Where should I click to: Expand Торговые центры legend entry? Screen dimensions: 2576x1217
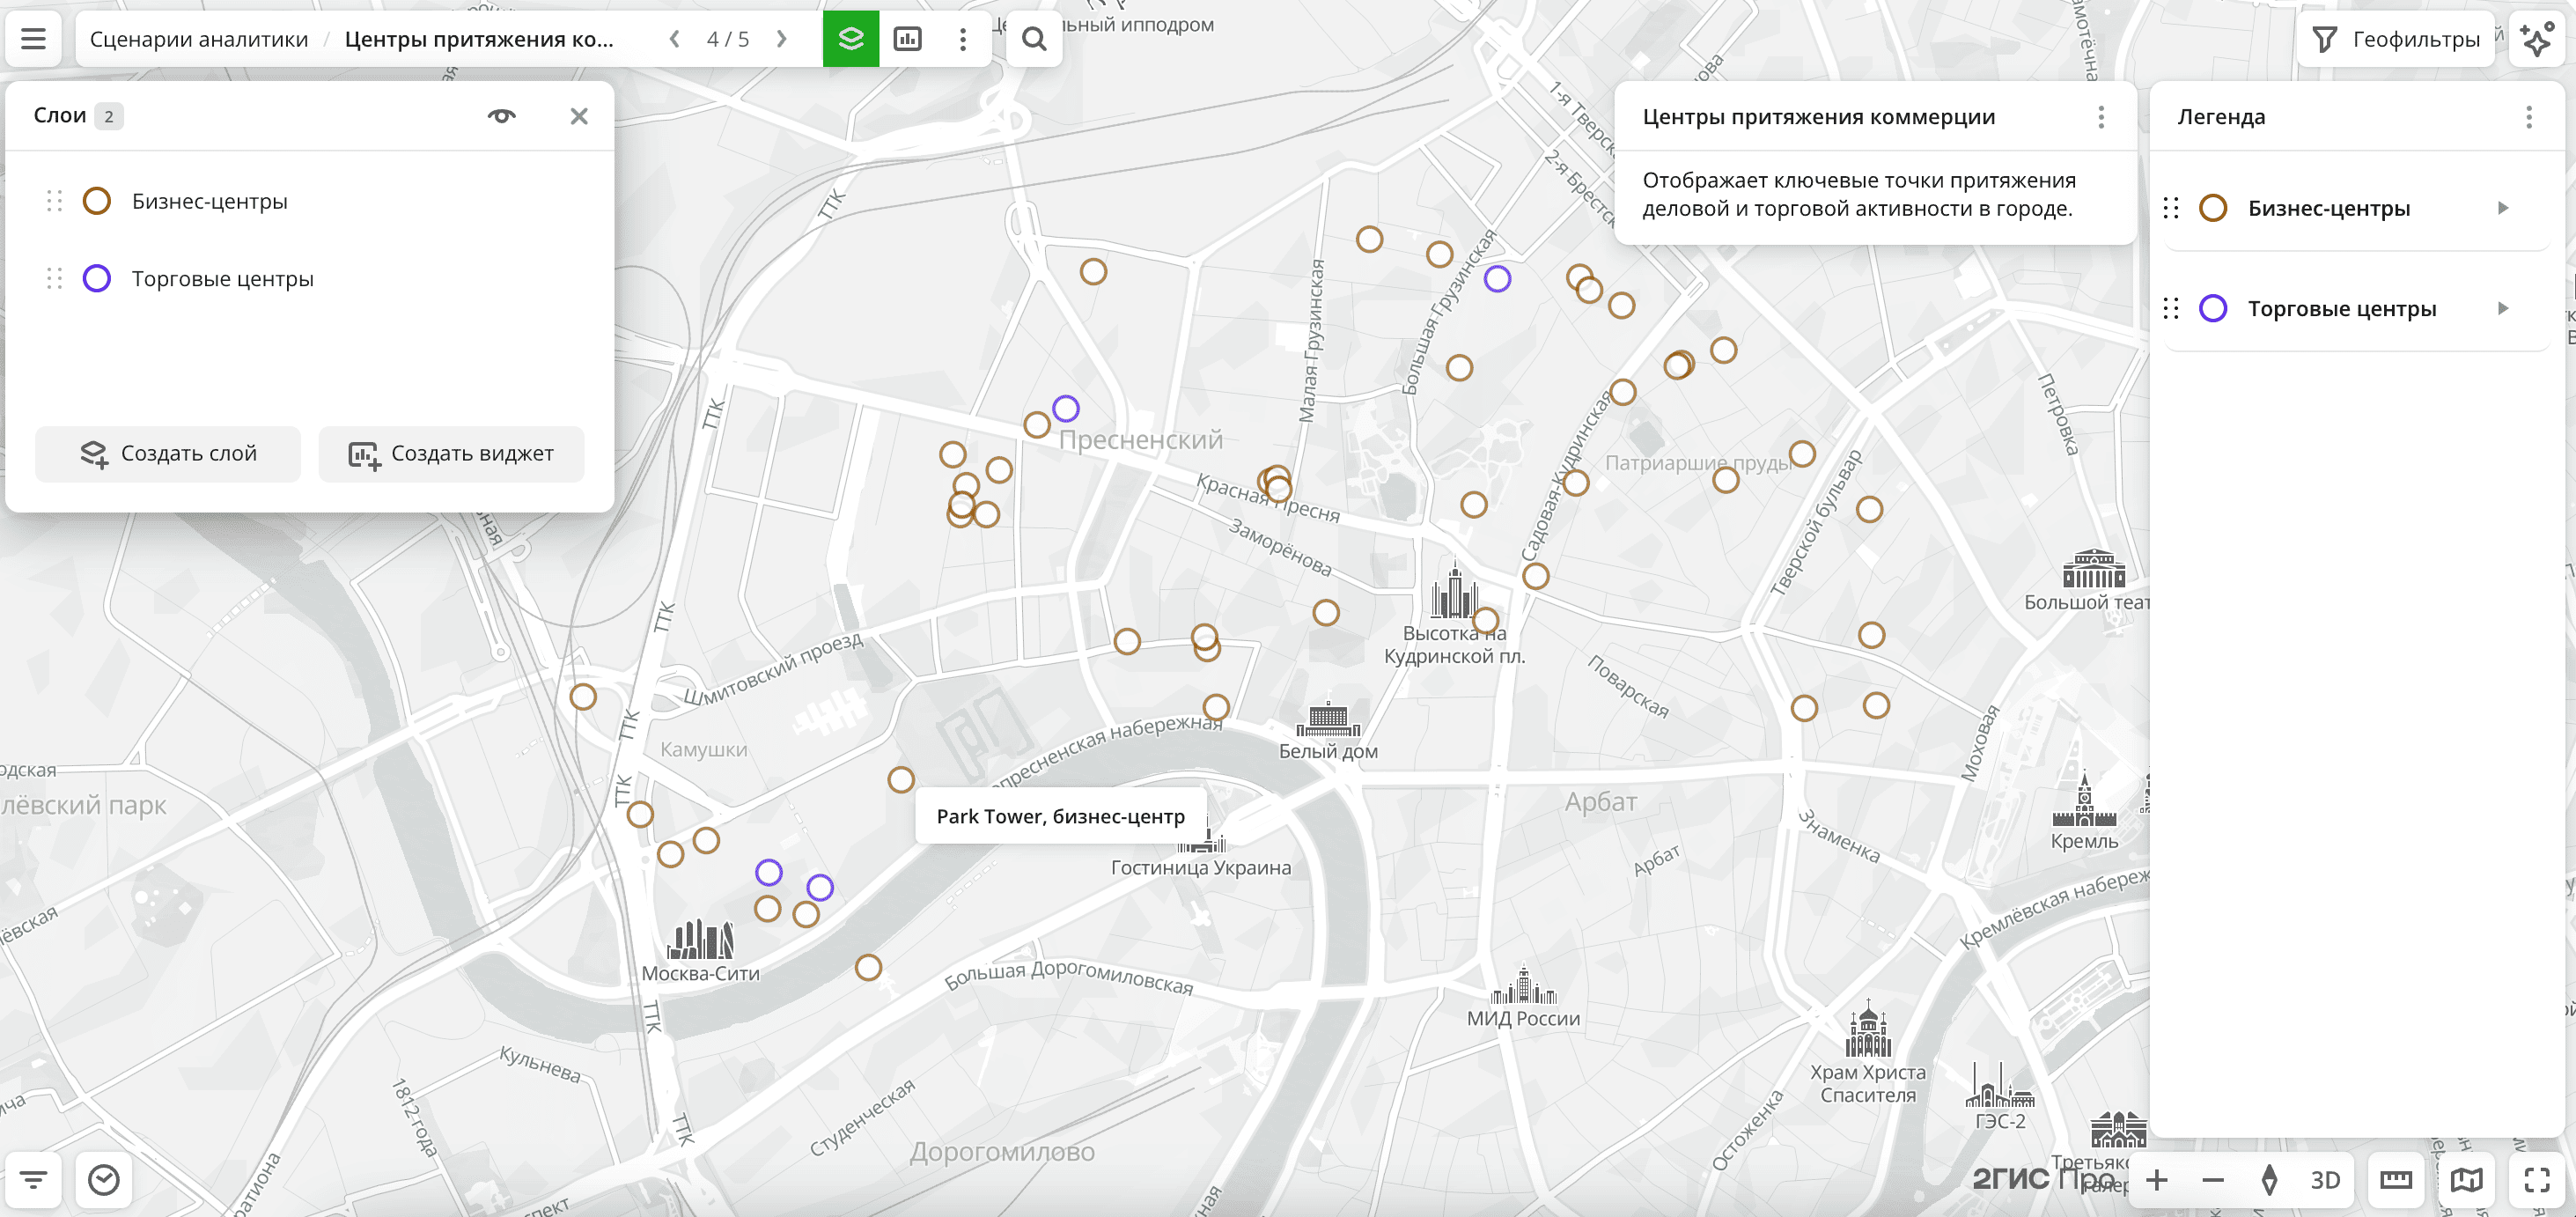click(2502, 308)
